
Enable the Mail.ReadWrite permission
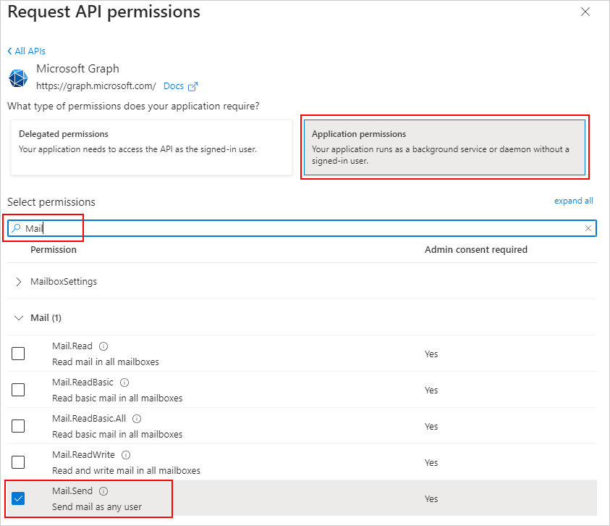tap(17, 462)
